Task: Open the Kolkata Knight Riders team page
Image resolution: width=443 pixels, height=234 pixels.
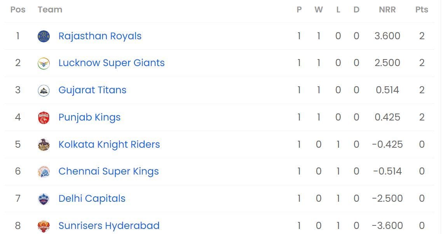Action: (x=109, y=144)
